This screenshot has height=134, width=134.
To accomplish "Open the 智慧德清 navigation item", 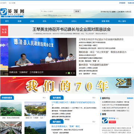I will pos(105,21).
